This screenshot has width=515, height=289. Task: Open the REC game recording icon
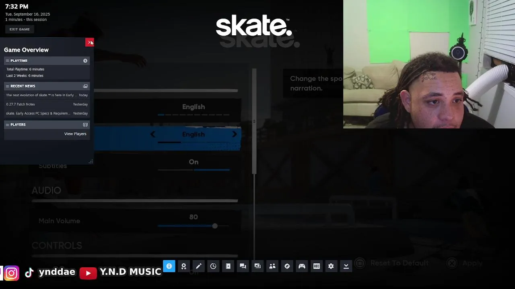click(317, 266)
